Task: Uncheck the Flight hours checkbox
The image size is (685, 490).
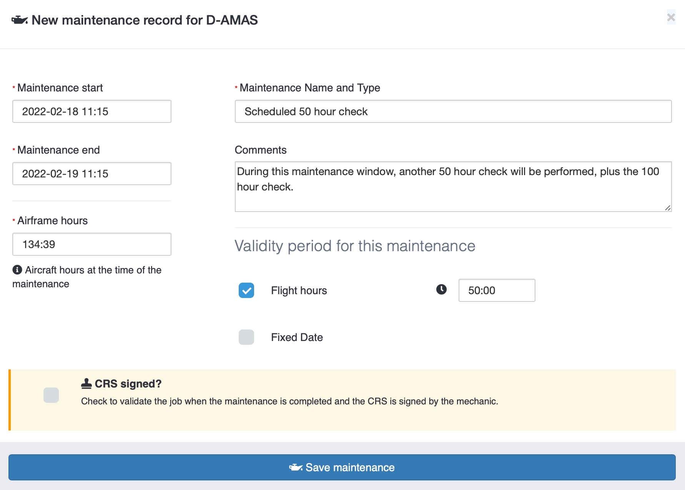Action: (246, 290)
